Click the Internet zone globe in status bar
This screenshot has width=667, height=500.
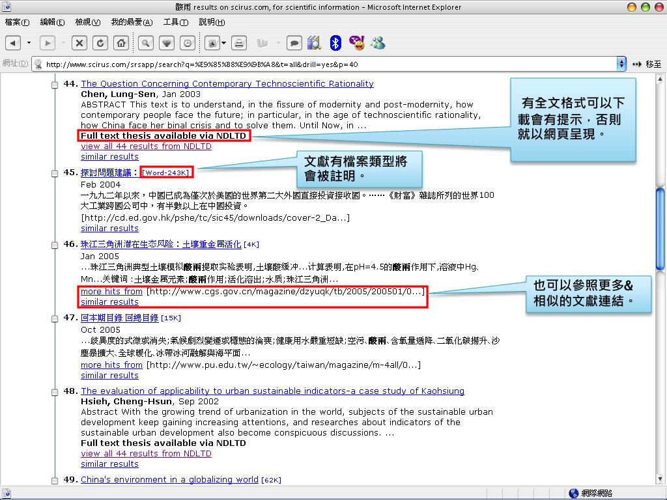tap(574, 493)
